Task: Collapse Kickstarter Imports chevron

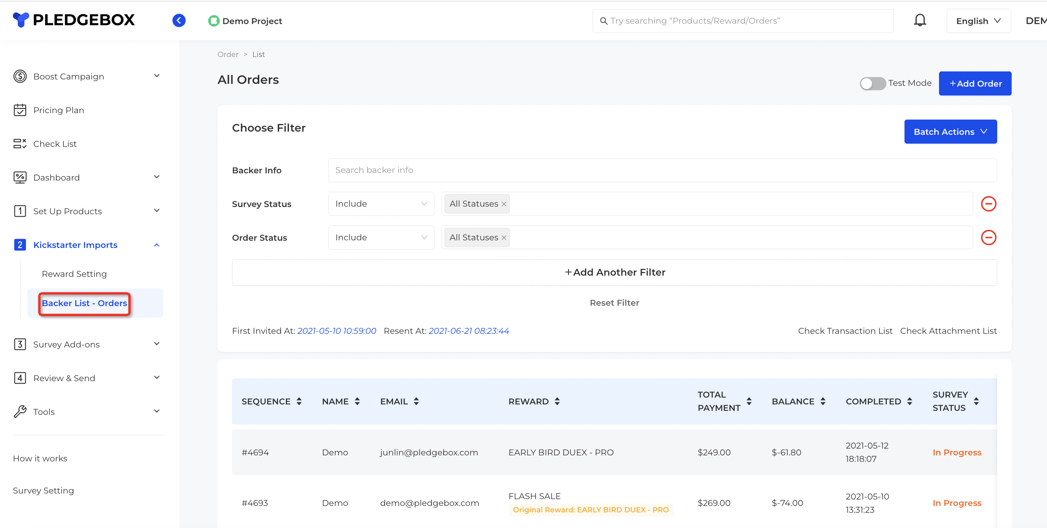Action: [157, 245]
